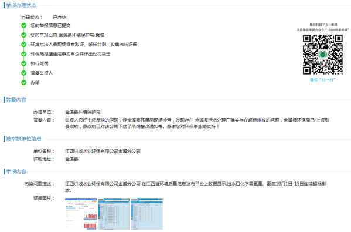Open third evidence image thumbnail
The height and width of the screenshot is (232, 351).
(146, 214)
